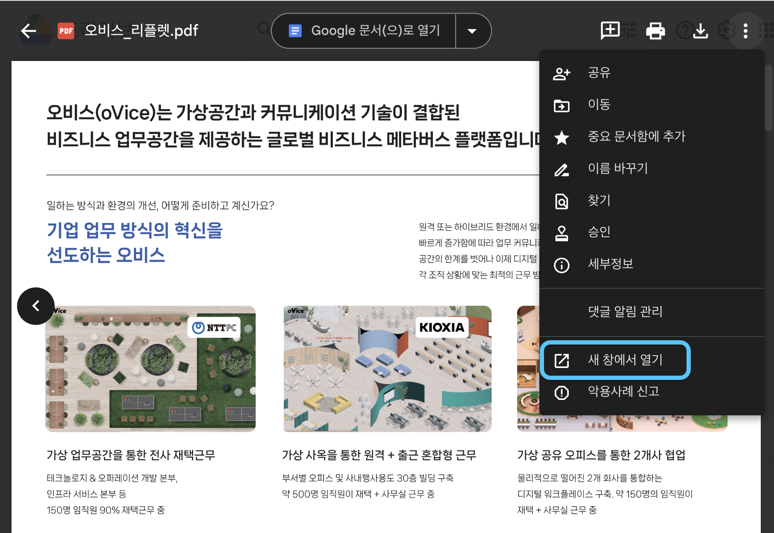Choose 승인 menu item
The image size is (774, 533).
pos(652,232)
